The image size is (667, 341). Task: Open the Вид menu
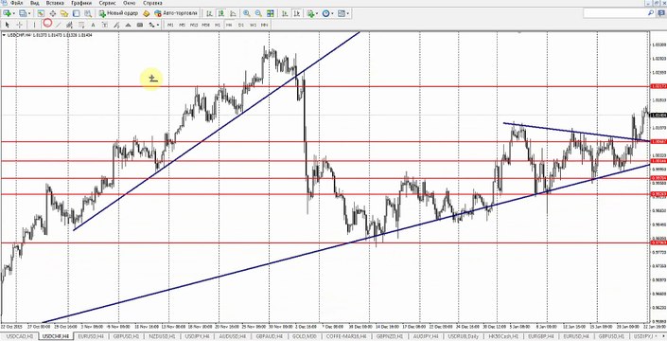pos(34,3)
